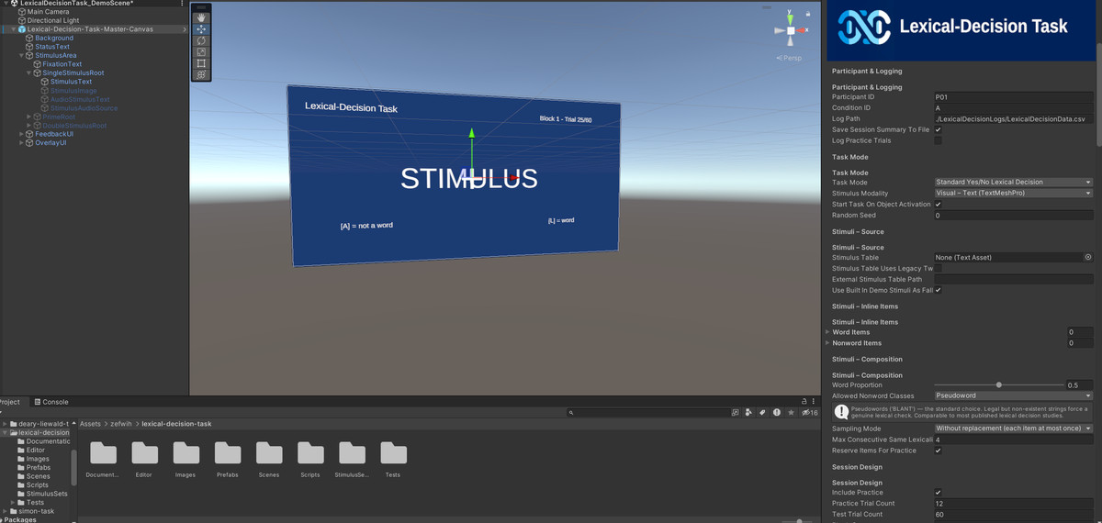Toggle Save Session Summary To File checkbox
Screen dimensions: 1102x523
(938, 129)
